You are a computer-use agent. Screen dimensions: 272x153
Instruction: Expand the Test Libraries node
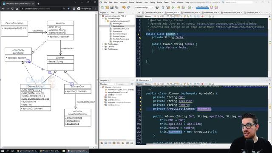click(x=103, y=49)
